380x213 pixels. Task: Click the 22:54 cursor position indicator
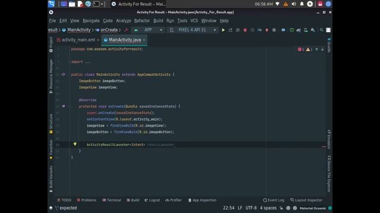pyautogui.click(x=229, y=208)
